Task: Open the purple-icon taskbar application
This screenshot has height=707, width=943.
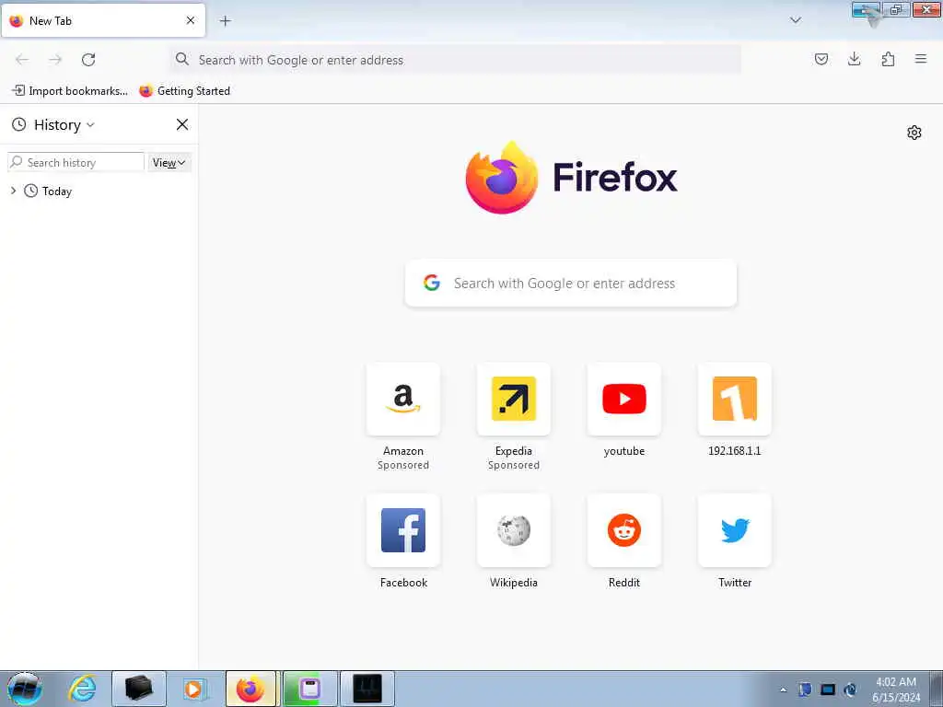Action: click(309, 689)
